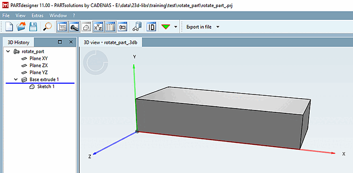This screenshot has width=353, height=173.
Task: Toggle the dimension window icon
Action: 123,27
